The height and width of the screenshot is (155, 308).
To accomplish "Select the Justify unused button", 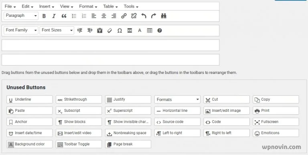I will 128,99.
